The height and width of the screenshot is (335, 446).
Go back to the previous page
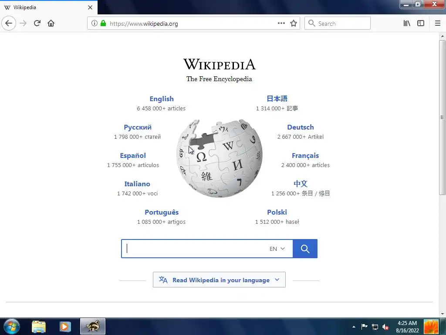pos(9,23)
